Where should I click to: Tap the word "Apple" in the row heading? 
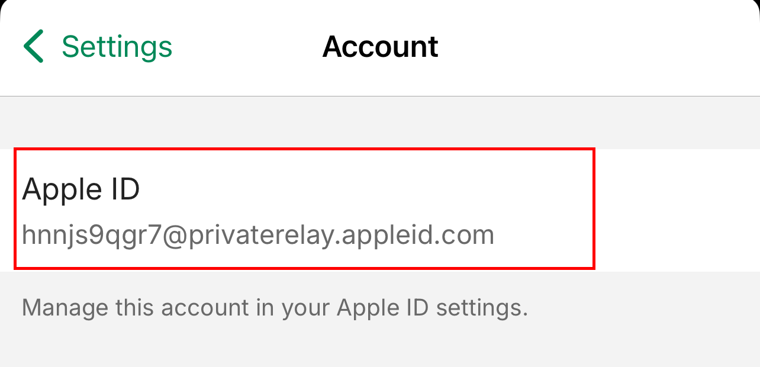(59, 190)
